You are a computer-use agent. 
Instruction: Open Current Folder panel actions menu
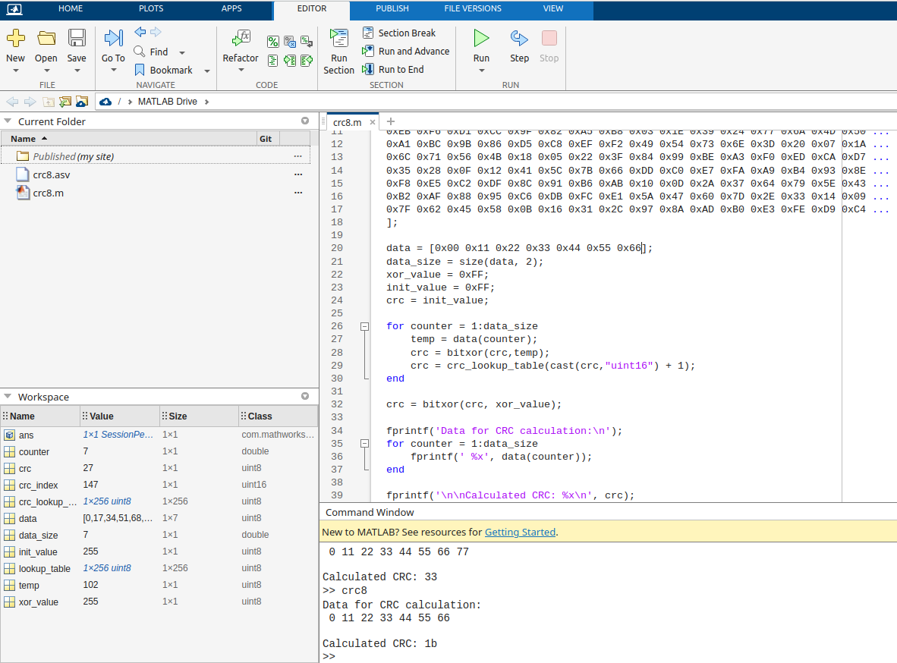pyautogui.click(x=305, y=121)
